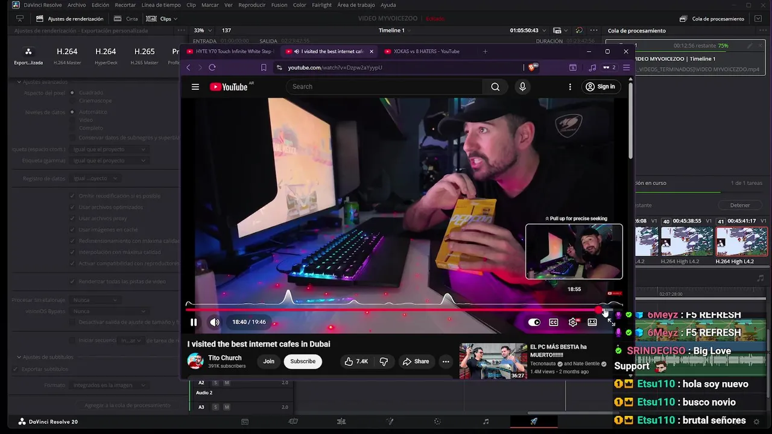Select the HyperDeck render preset
Viewport: 772px width, 434px height.
[x=106, y=56]
